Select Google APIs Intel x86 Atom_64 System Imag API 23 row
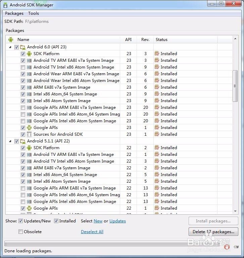This screenshot has width=244, height=258. [77, 114]
